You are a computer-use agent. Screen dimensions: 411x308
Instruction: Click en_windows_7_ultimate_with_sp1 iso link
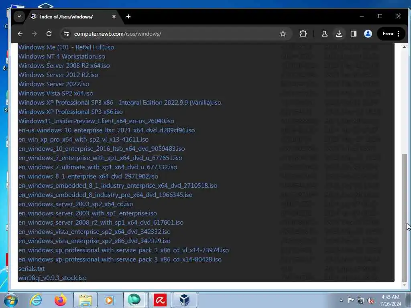tap(98, 167)
